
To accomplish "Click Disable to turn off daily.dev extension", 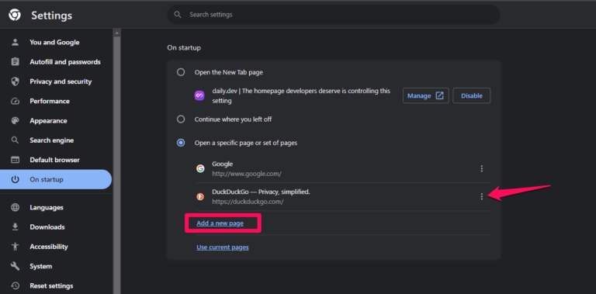I will (472, 95).
